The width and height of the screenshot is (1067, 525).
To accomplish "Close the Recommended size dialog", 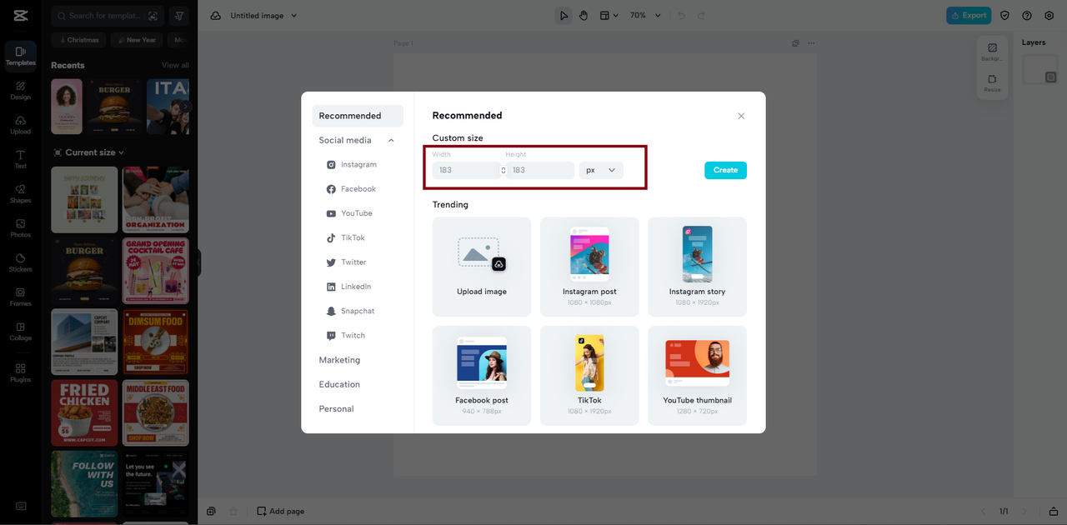I will [x=741, y=116].
